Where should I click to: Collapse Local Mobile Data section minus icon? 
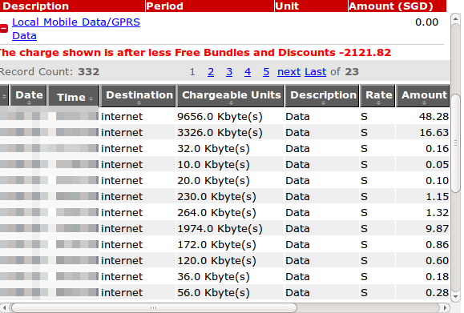4,28
